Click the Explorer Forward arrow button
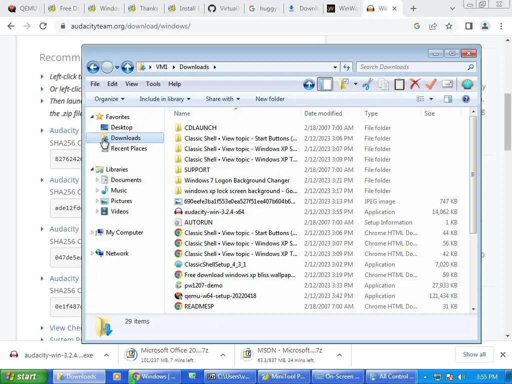The width and height of the screenshot is (512, 384). click(x=107, y=67)
